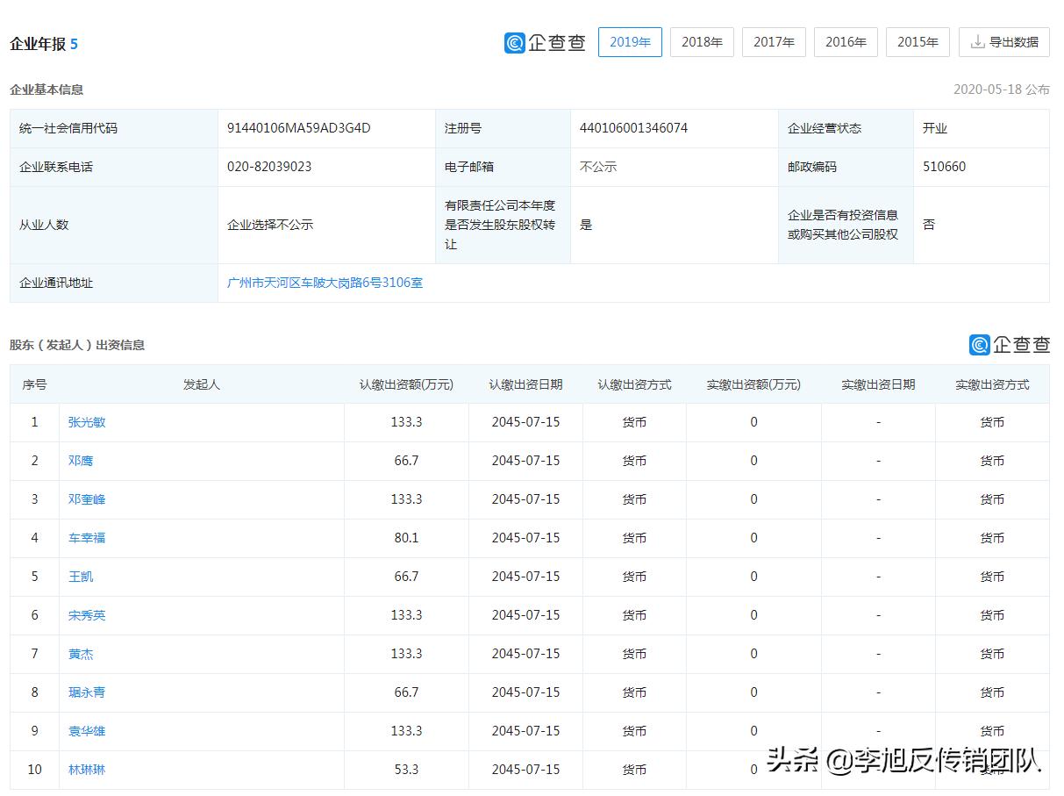
Task: Open the company address link 广州市天河区车陂大岗路6号3106室
Action: [325, 283]
